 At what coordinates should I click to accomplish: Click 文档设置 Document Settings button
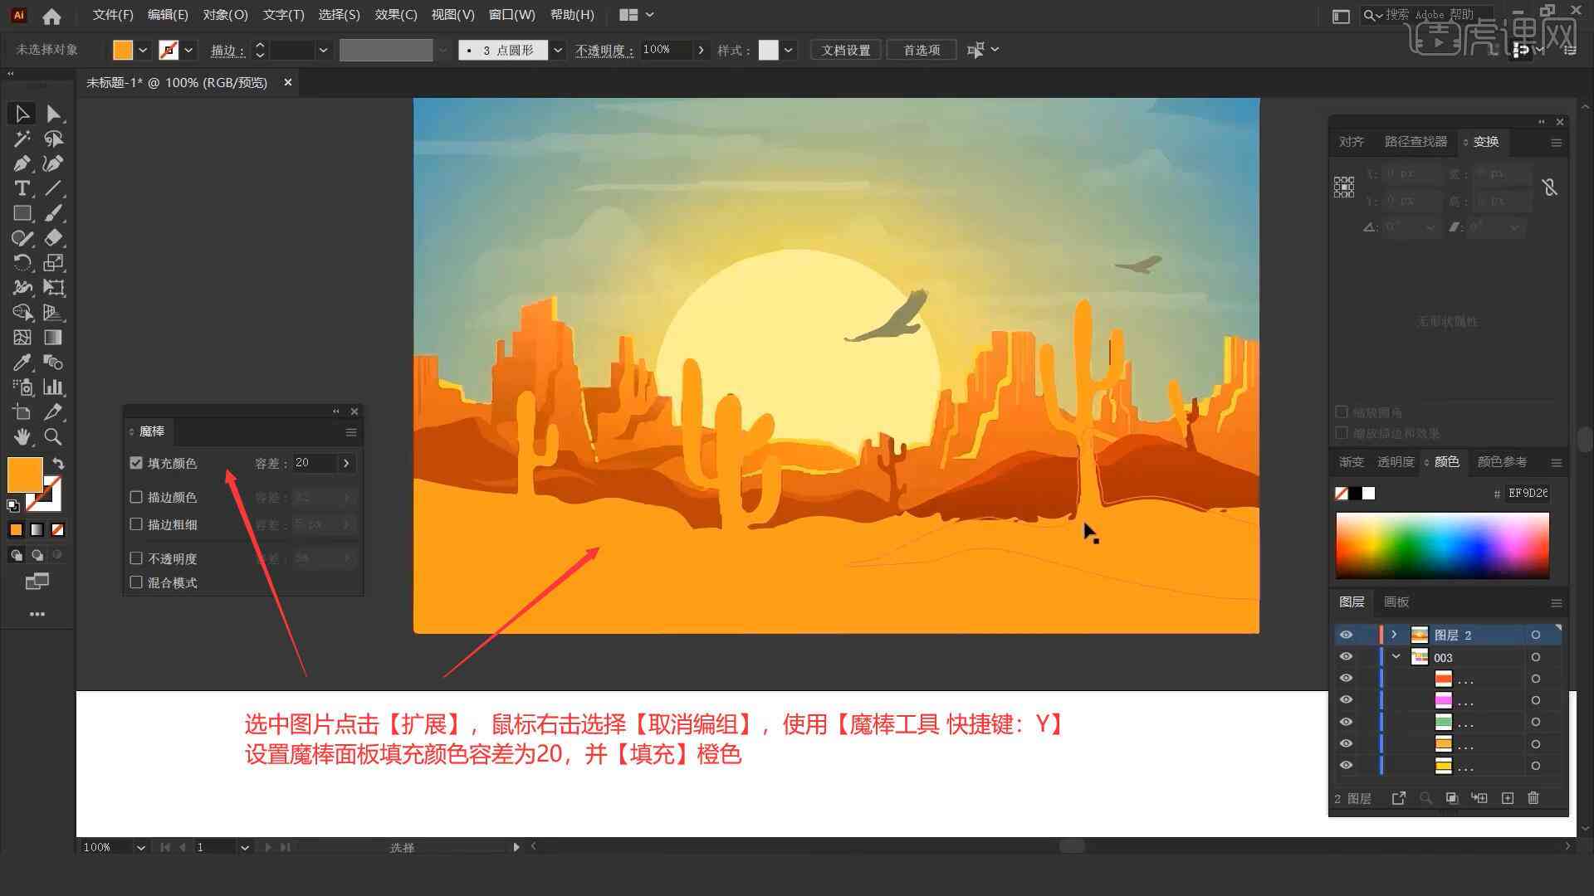pyautogui.click(x=852, y=49)
